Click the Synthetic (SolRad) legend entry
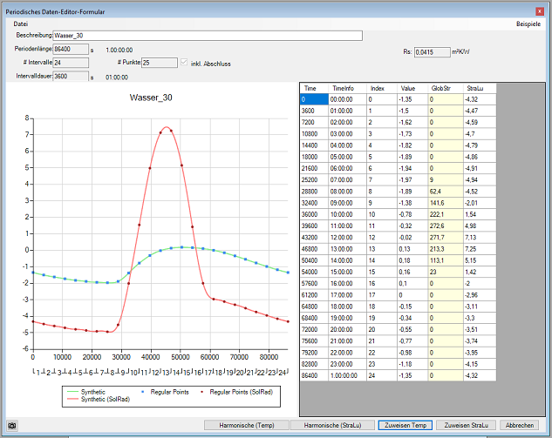 pos(106,399)
